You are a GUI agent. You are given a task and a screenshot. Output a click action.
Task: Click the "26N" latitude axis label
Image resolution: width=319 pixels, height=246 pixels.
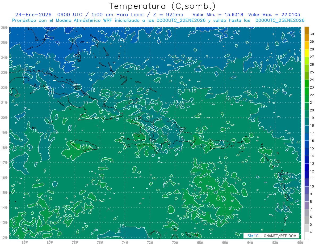tap(4, 28)
